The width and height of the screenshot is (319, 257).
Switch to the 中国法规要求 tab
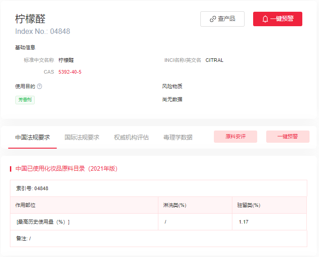tap(32, 137)
